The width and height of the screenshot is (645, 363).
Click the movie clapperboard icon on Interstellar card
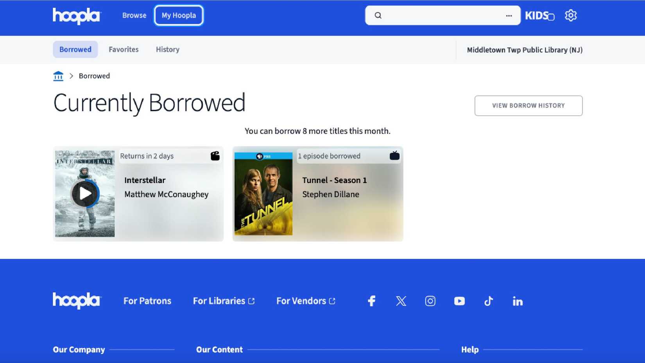tap(215, 156)
